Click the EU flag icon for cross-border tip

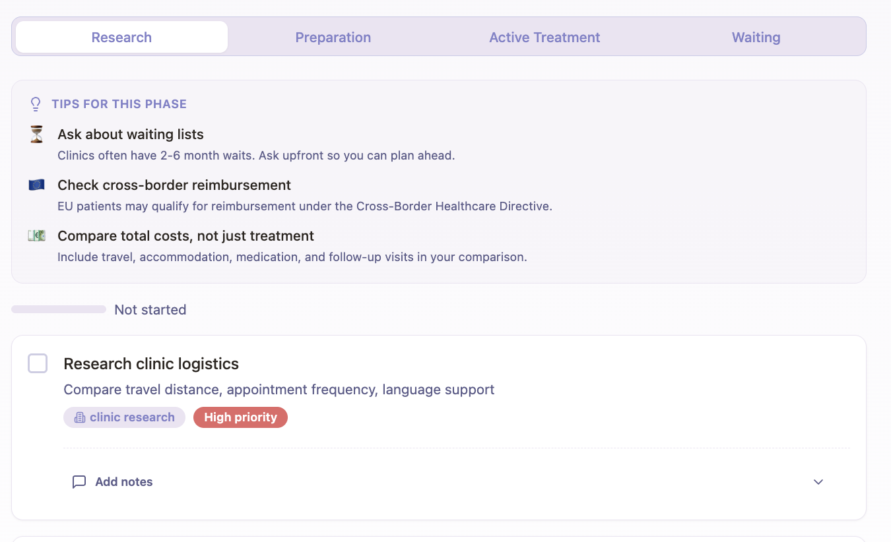pos(36,185)
